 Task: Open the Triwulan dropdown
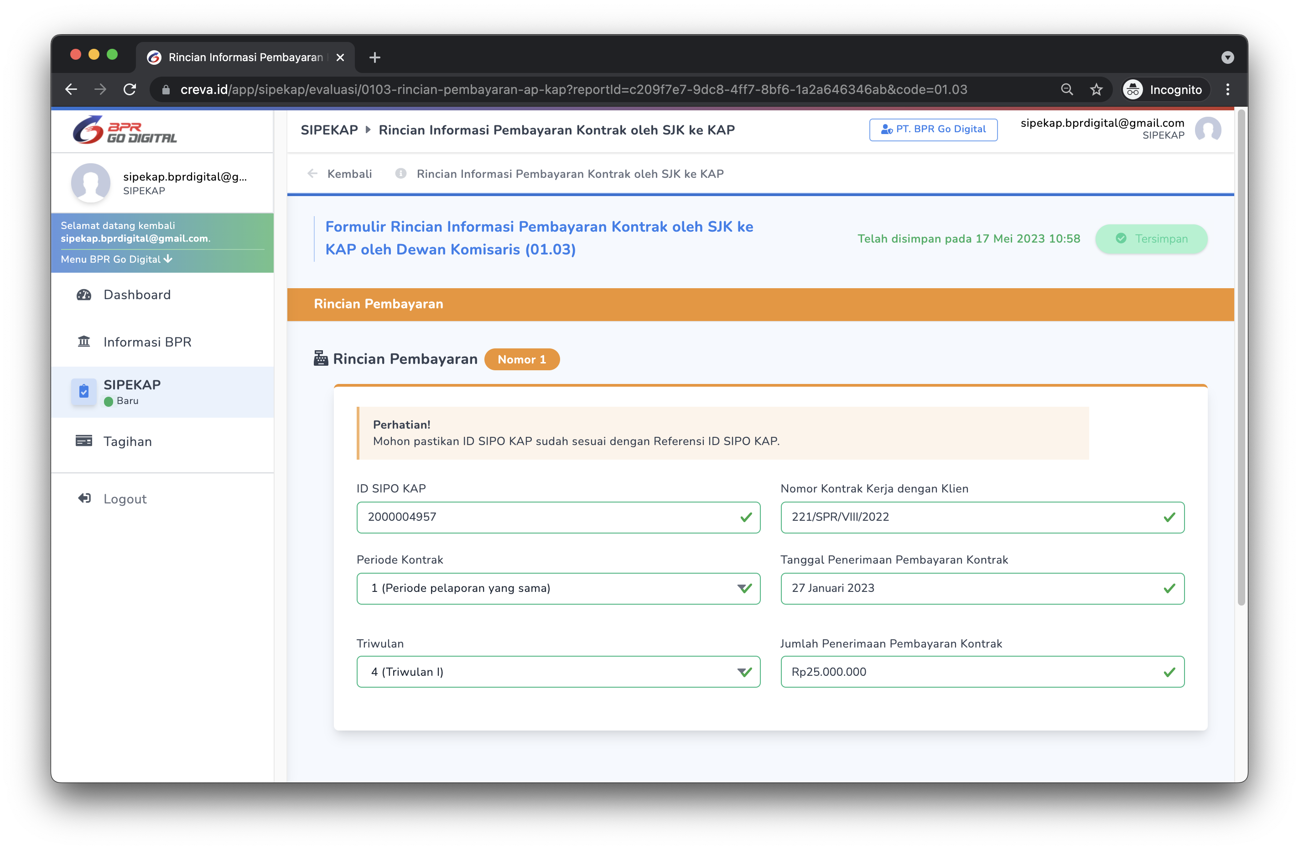point(558,671)
